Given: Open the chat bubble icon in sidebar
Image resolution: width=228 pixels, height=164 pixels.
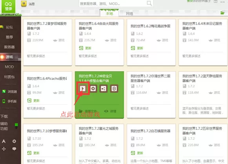Looking at the screenshot, I should [x=14, y=149].
